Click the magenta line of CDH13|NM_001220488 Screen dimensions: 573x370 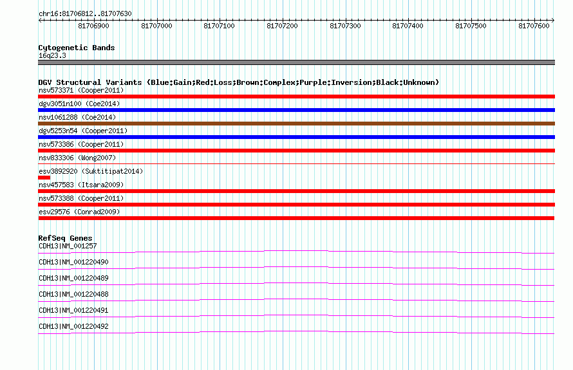coord(296,300)
